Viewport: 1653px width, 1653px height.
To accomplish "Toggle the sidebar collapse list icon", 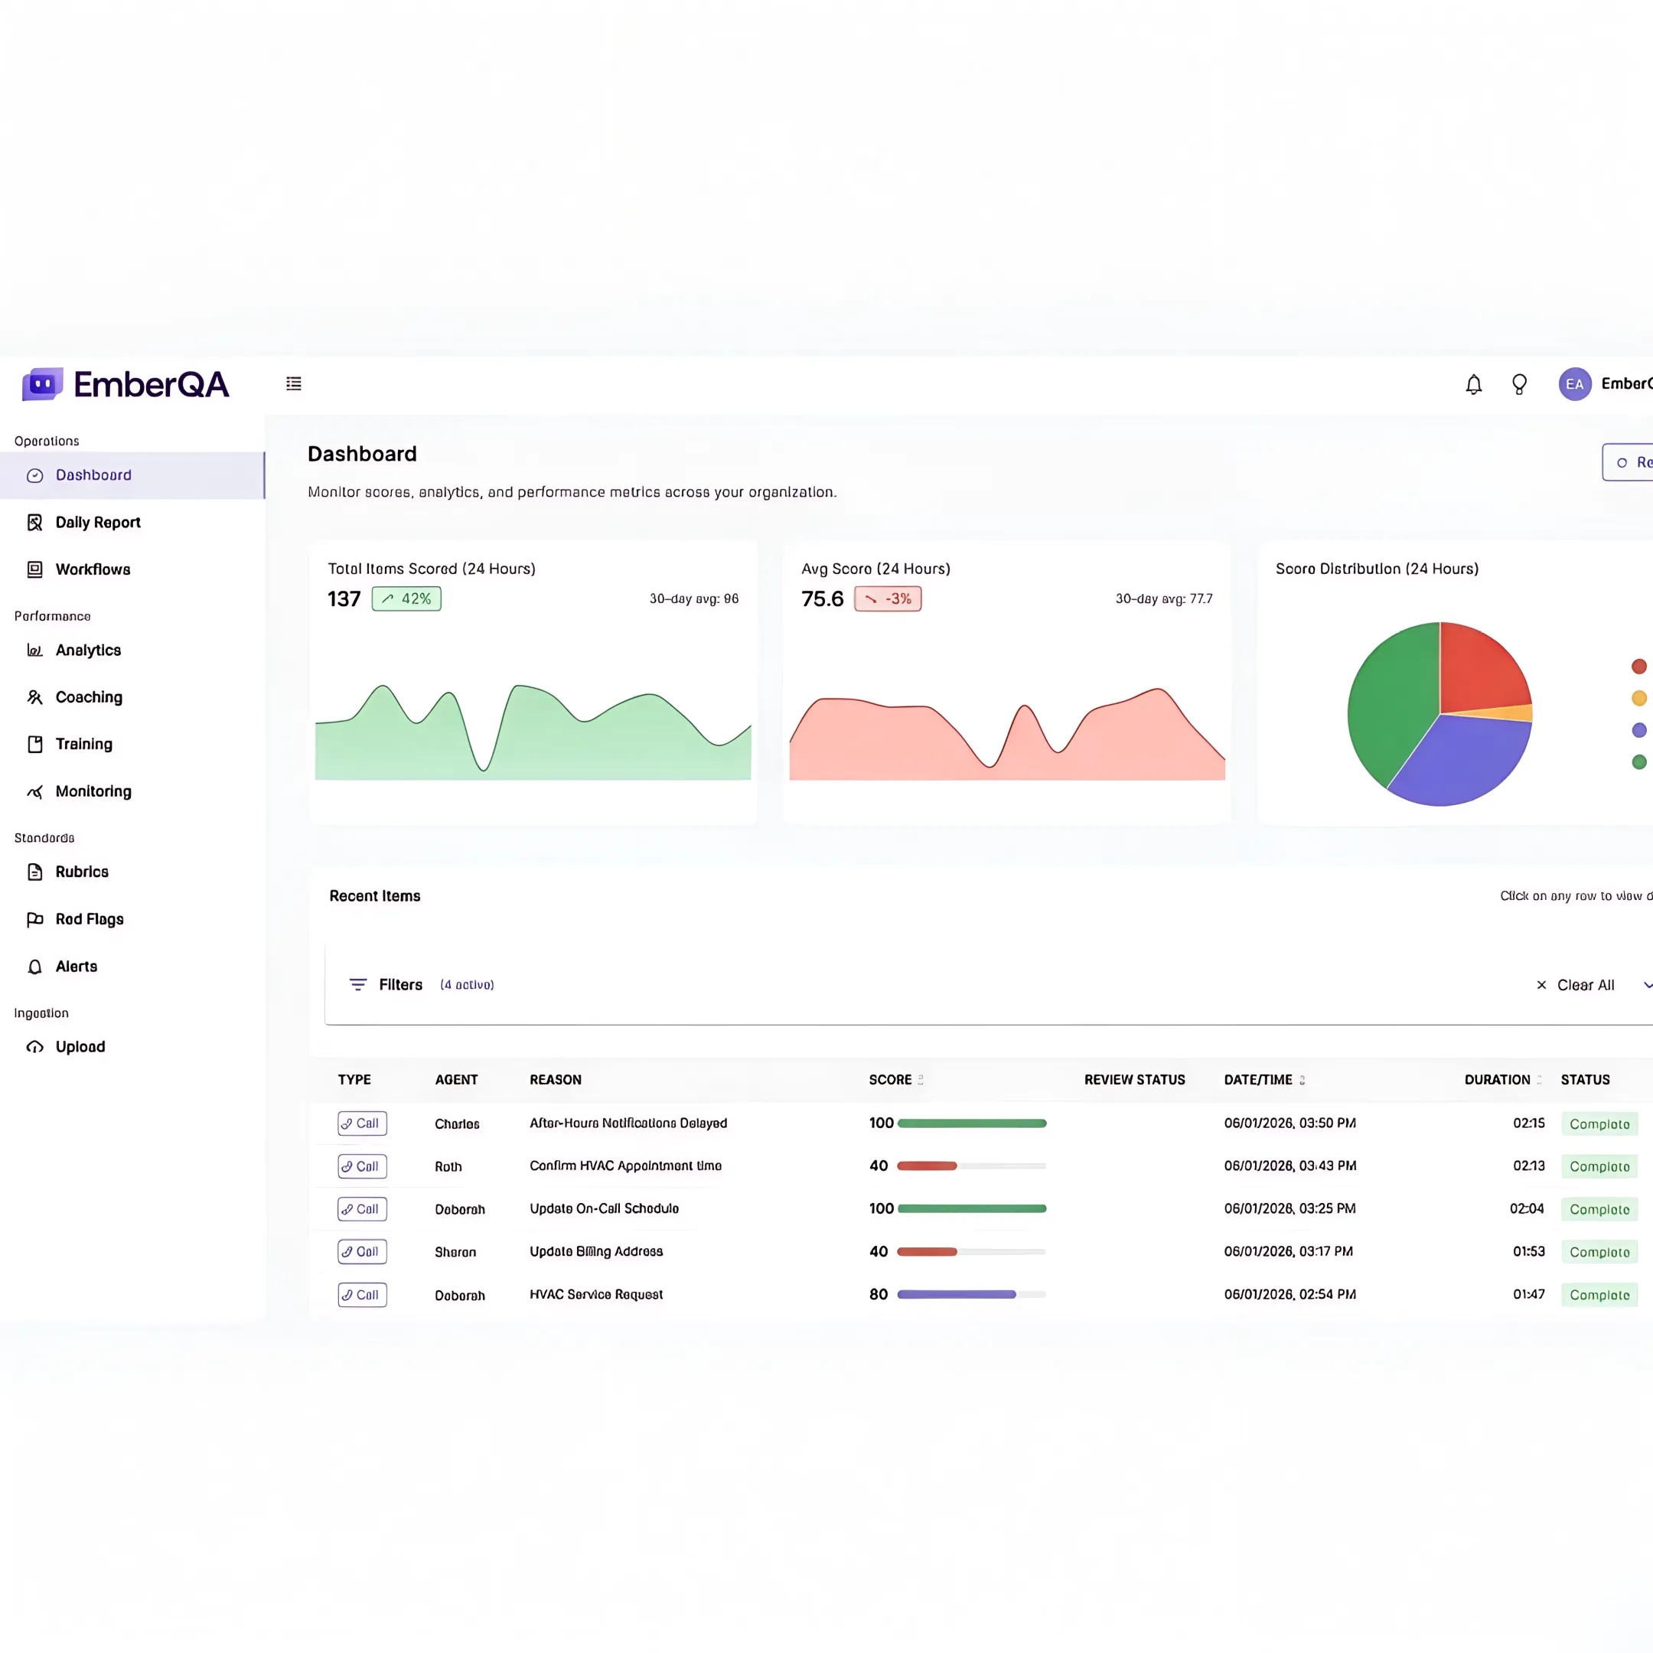I will (293, 383).
